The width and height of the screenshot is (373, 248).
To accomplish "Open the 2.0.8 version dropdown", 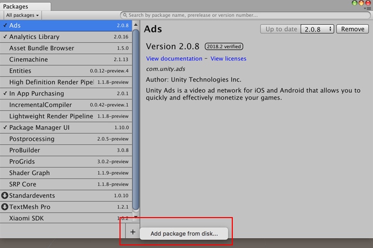I will click(317, 29).
